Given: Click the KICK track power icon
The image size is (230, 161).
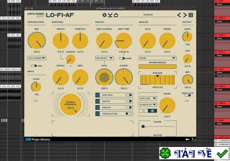Looking at the screenshot, I should pos(216,1).
